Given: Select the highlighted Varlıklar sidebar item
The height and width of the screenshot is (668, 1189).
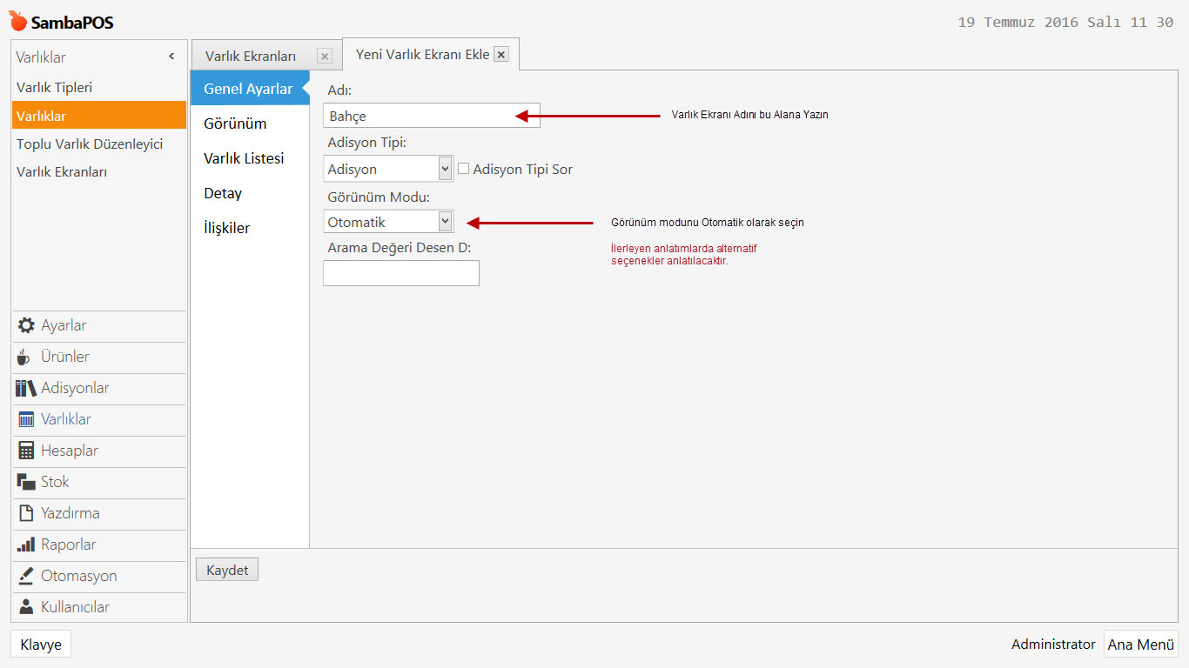Looking at the screenshot, I should pyautogui.click(x=99, y=116).
